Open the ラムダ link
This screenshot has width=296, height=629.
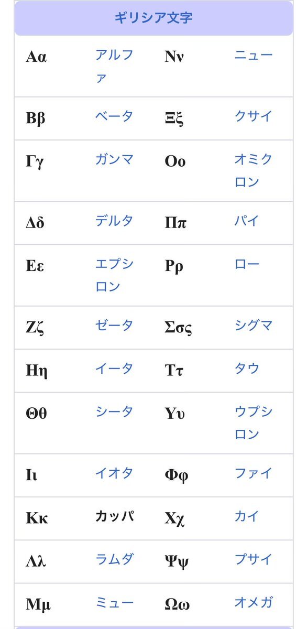click(x=114, y=559)
